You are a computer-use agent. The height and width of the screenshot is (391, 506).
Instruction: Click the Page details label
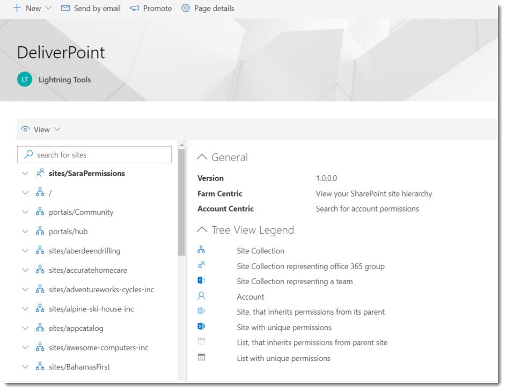pos(214,9)
